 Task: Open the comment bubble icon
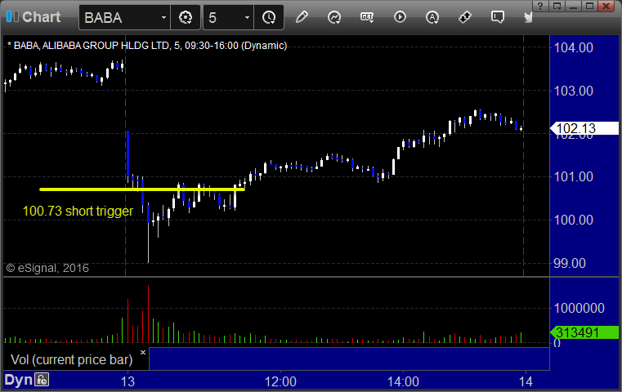click(x=498, y=17)
